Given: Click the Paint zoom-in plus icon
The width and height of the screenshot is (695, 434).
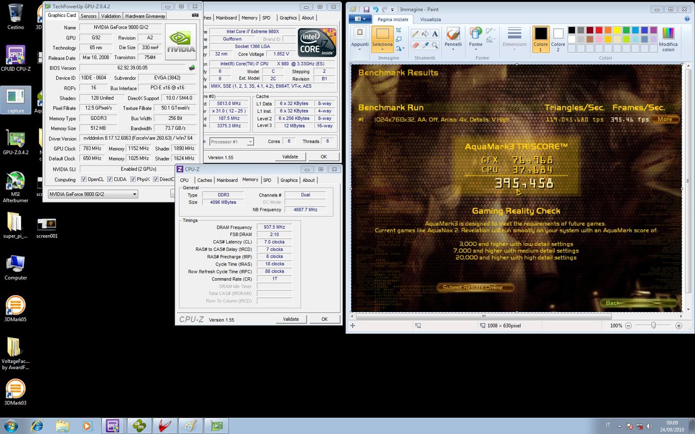Looking at the screenshot, I should point(679,325).
